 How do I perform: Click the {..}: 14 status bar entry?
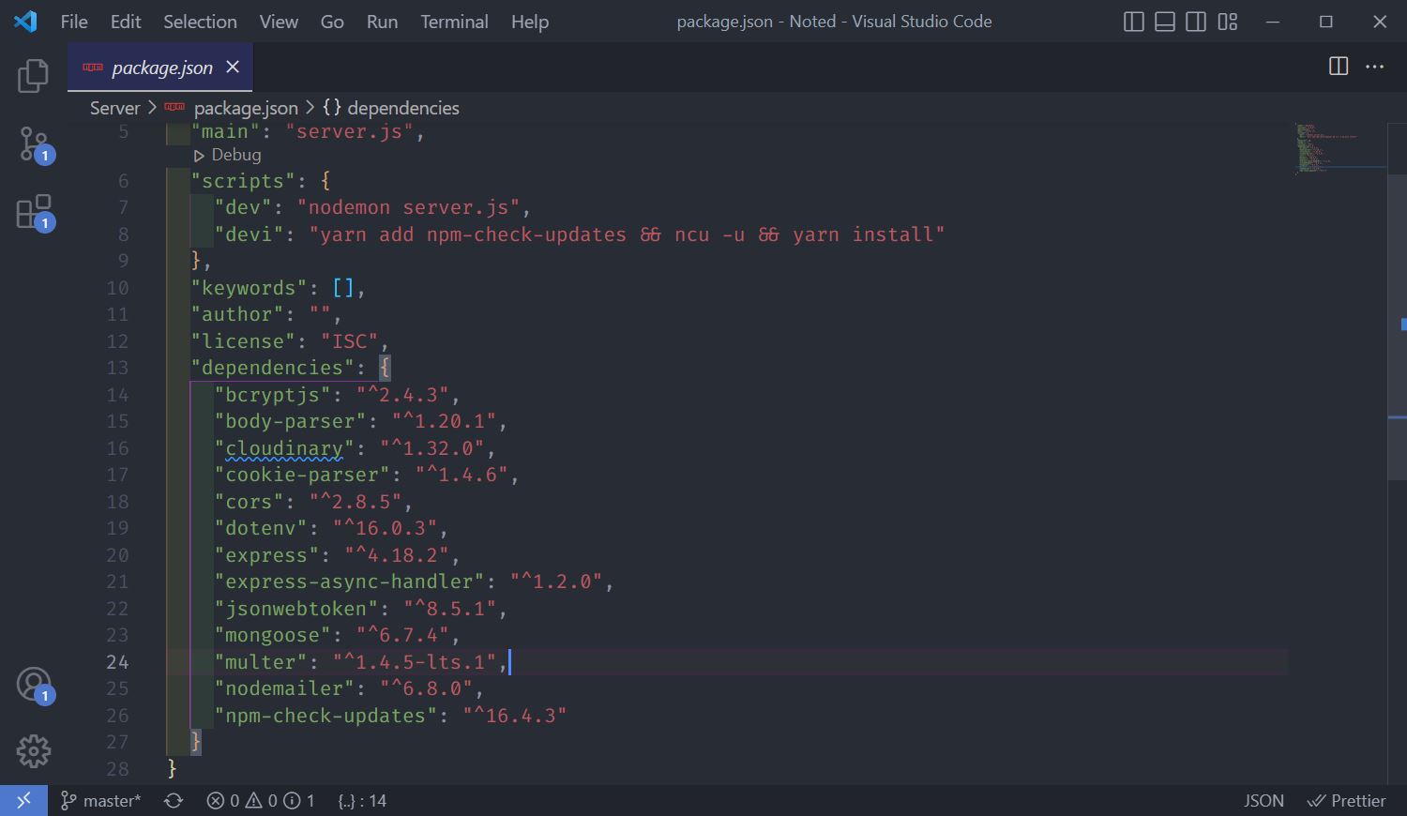(x=362, y=801)
